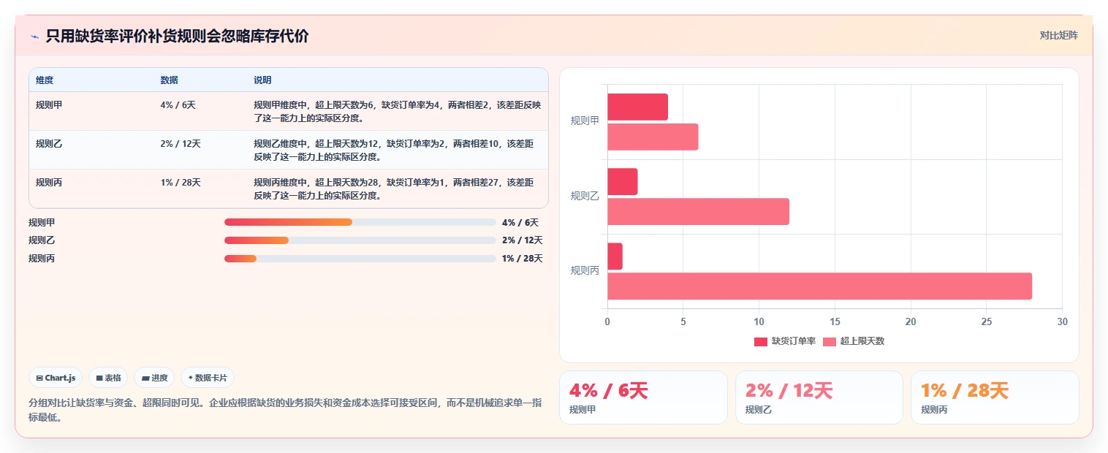Click the 规则丙 缺货订单率 bar in the chart

[x=615, y=256]
